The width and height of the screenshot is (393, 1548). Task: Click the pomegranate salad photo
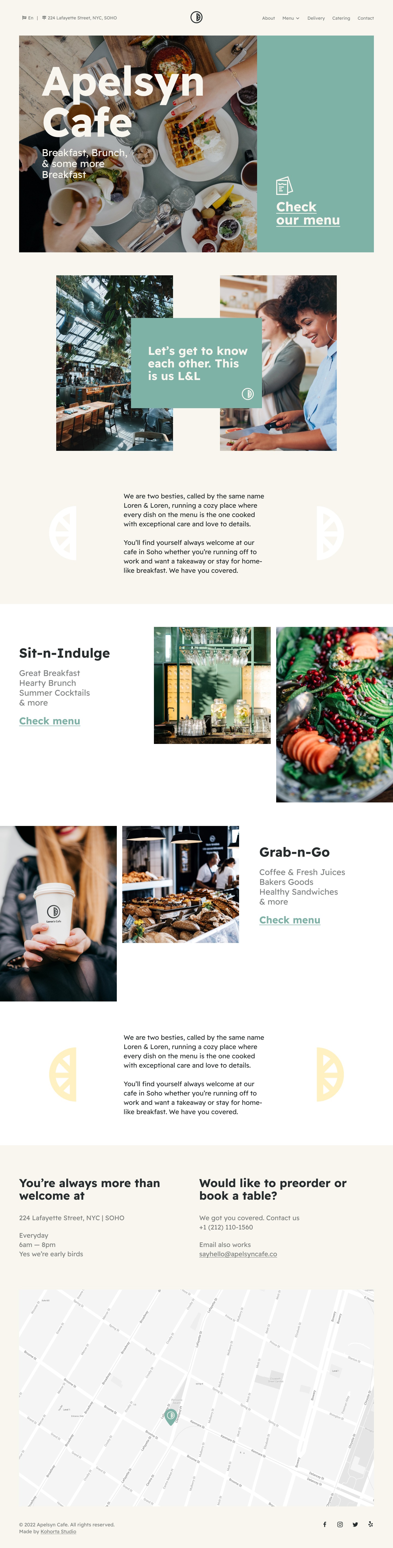click(x=334, y=714)
